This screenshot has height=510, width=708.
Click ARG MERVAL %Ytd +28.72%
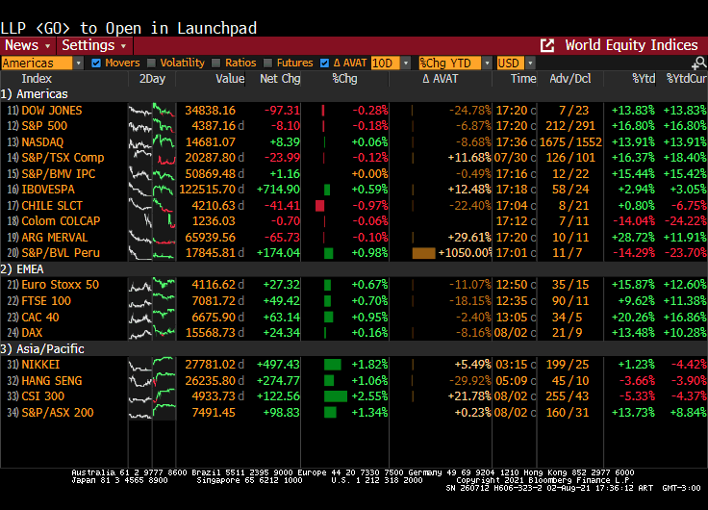[x=633, y=237]
